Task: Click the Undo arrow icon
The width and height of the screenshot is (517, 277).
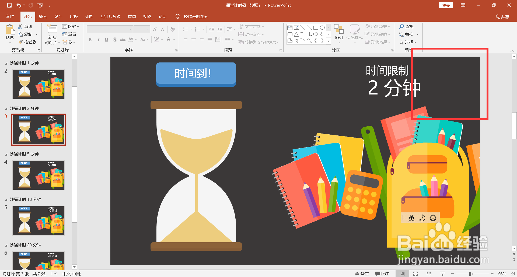Action: click(x=19, y=5)
